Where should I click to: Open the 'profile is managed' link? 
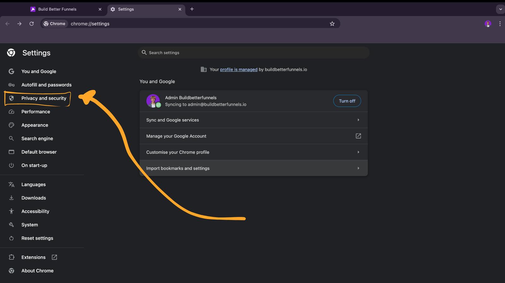pos(239,69)
